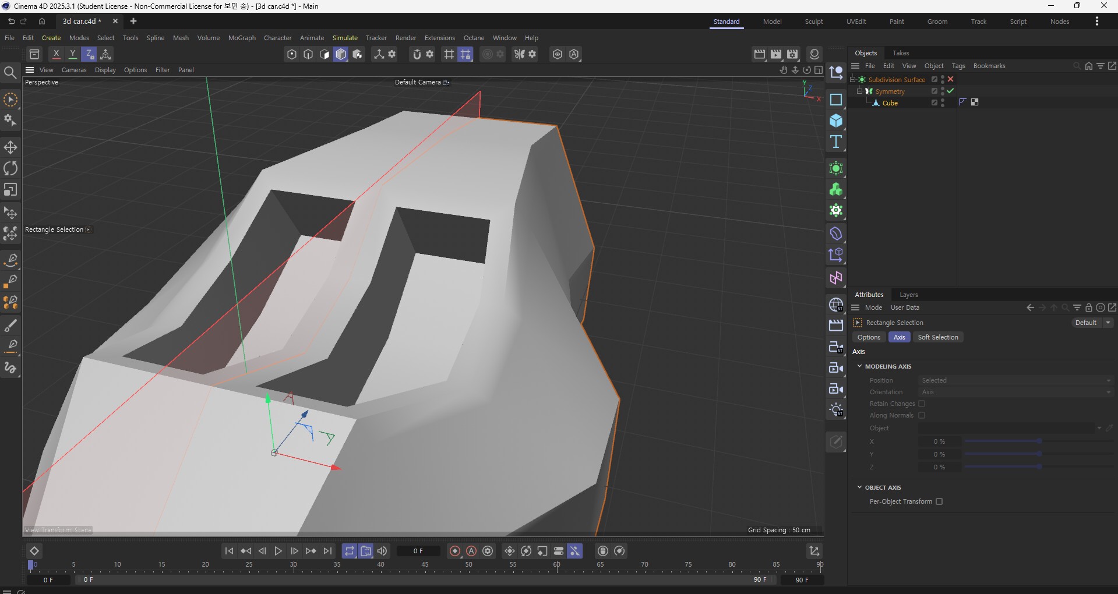Viewport: 1118px width, 594px height.
Task: Select the Move tool in left toolbar
Action: click(x=10, y=147)
